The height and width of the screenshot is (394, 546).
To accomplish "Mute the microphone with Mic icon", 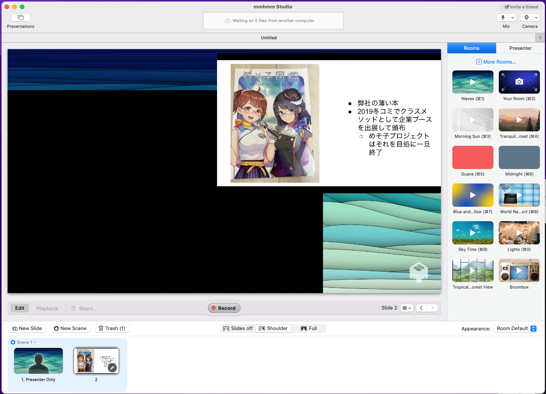I will tap(503, 18).
